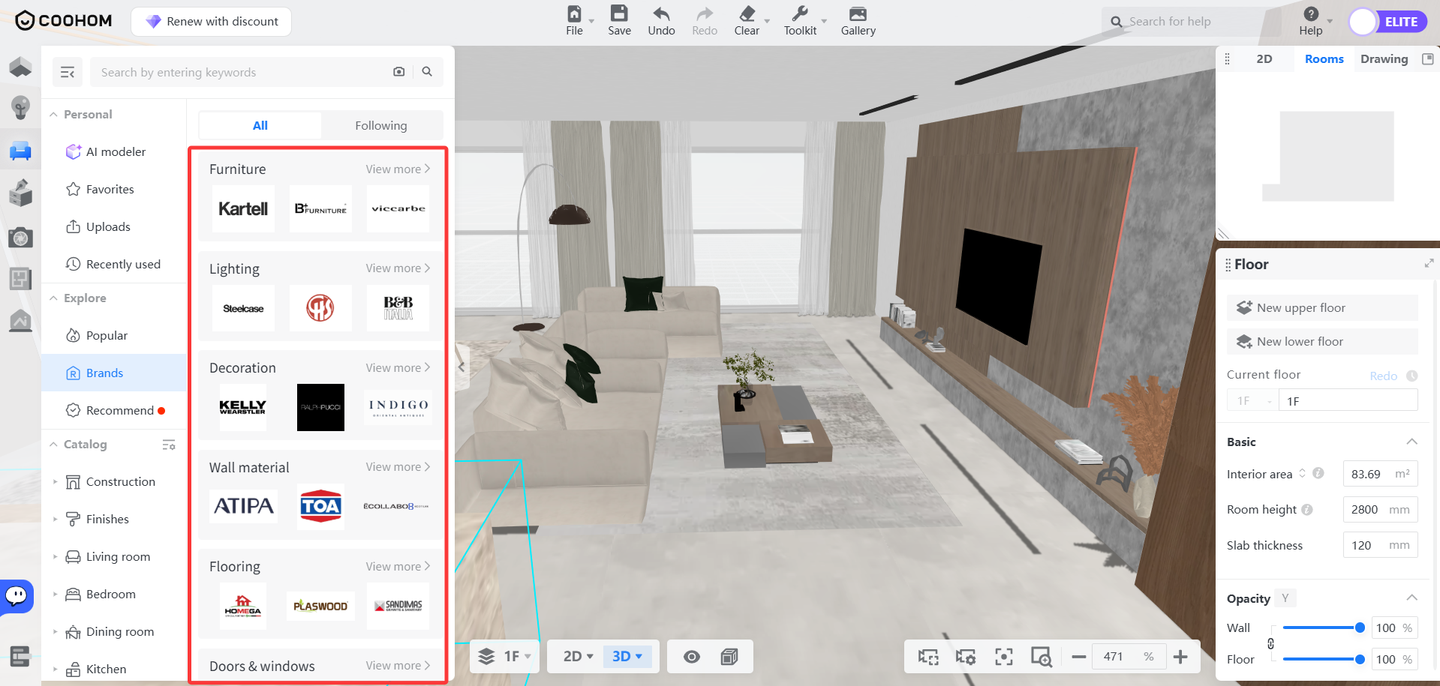This screenshot has width=1440, height=686.
Task: Open the lighting bulb sidebar icon
Action: (x=20, y=108)
